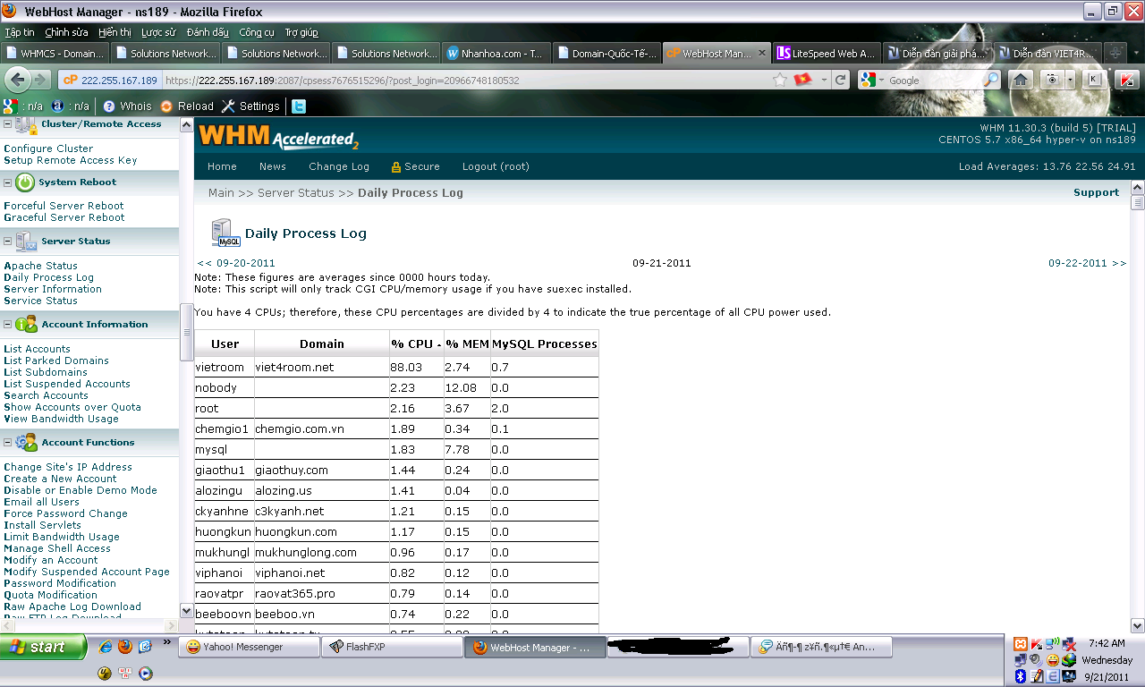Click the browser Forward arrow button

[41, 80]
